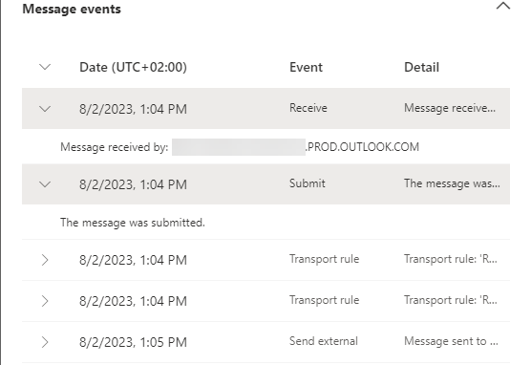Click the Detail column header

point(421,67)
